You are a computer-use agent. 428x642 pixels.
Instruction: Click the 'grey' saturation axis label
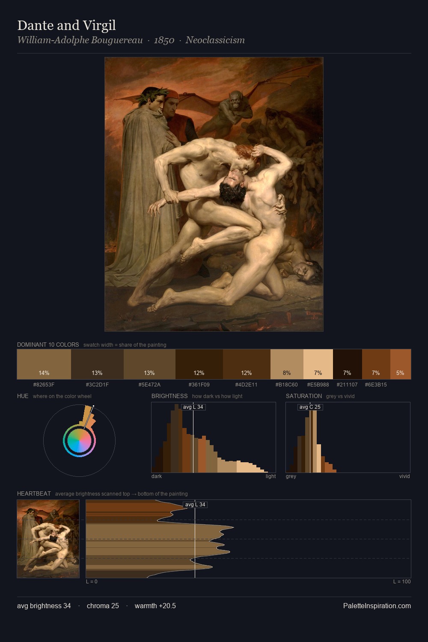tap(291, 476)
